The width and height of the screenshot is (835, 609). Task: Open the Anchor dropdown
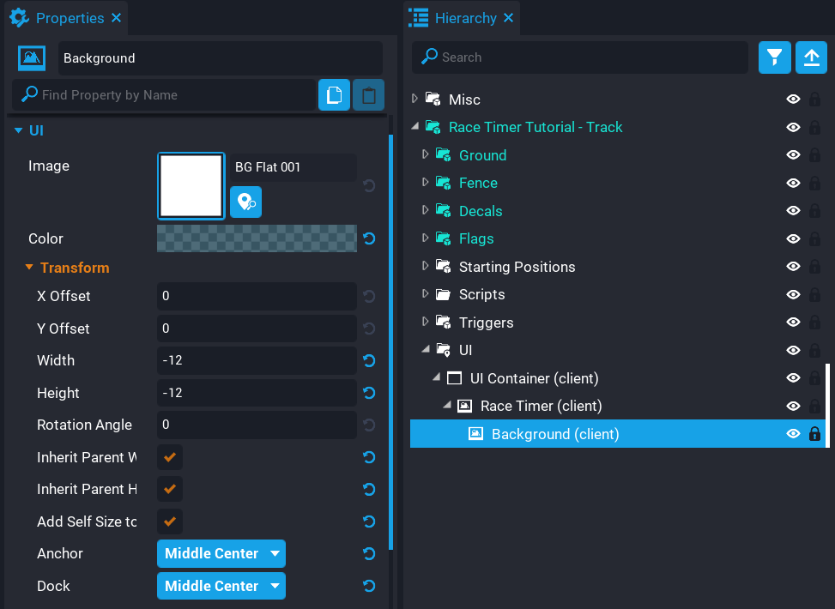click(221, 553)
